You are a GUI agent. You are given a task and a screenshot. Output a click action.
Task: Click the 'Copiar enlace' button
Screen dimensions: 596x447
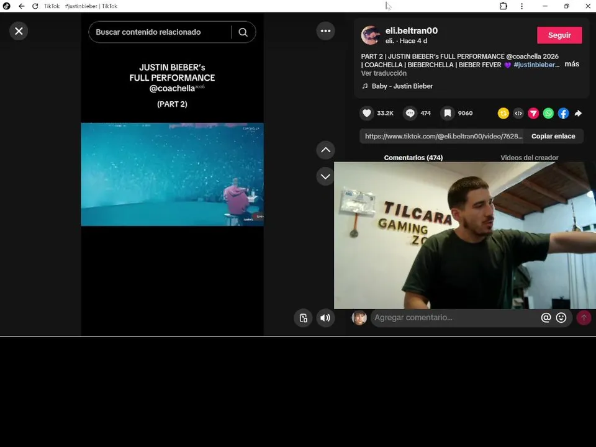pos(553,137)
